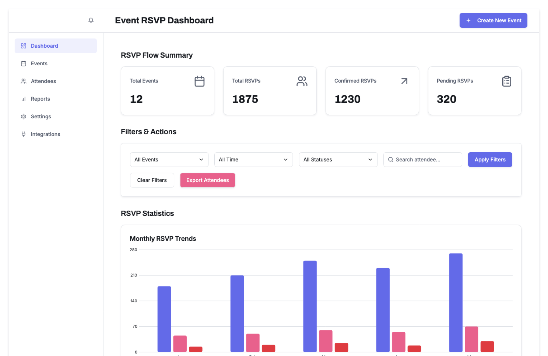Click Create New Event button
This screenshot has height=356, width=548.
[x=493, y=21]
